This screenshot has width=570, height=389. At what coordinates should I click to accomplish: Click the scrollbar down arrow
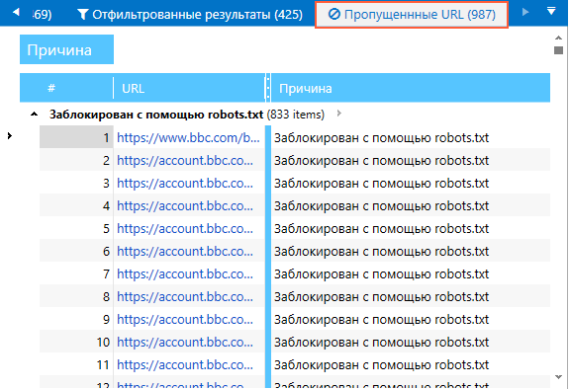[559, 377]
